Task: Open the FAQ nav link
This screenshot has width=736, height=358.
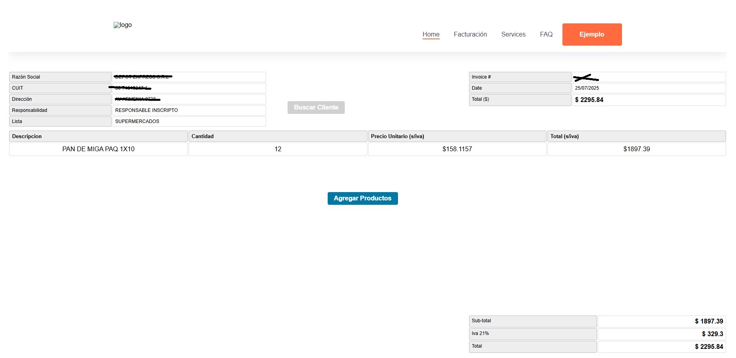Action: point(546,35)
